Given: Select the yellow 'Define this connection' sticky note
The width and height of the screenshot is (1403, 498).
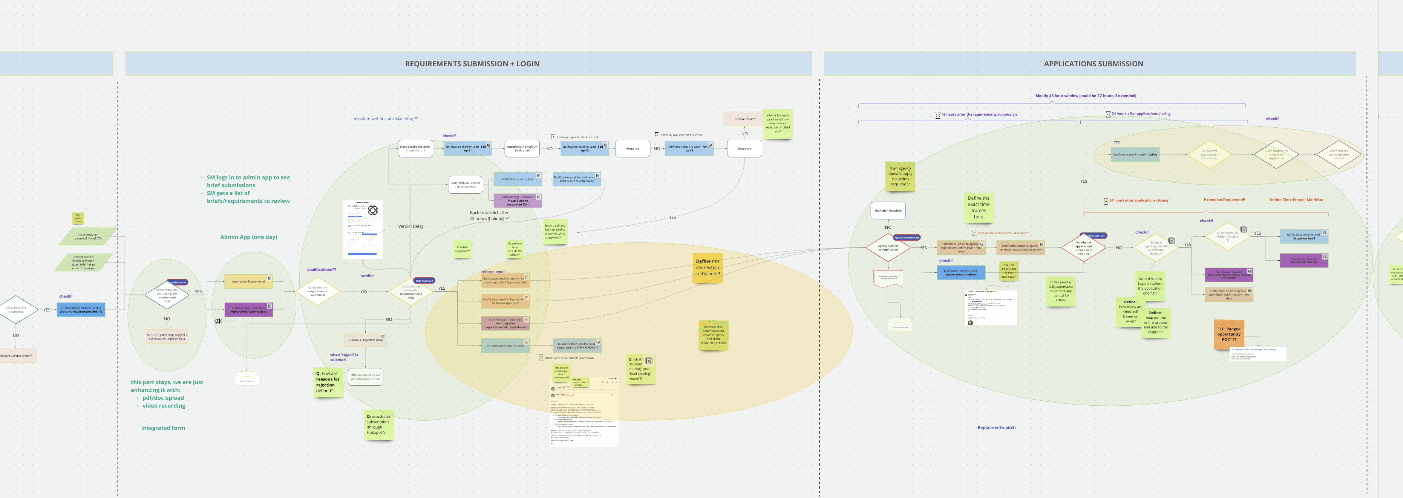Looking at the screenshot, I should (707, 267).
